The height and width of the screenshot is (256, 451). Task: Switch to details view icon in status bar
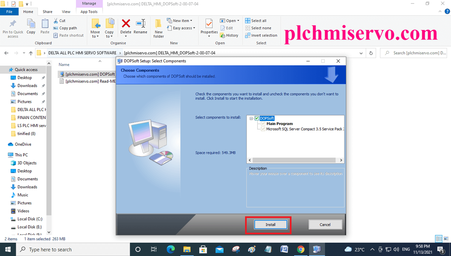tap(439, 239)
